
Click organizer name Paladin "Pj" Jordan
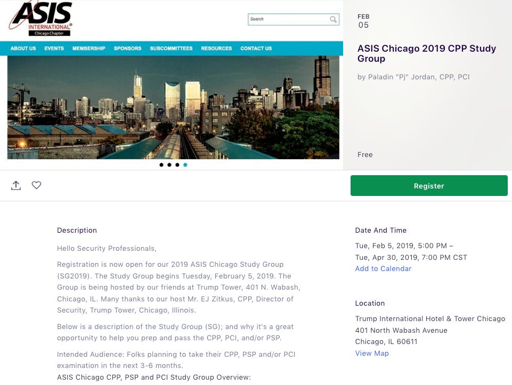[x=413, y=77]
